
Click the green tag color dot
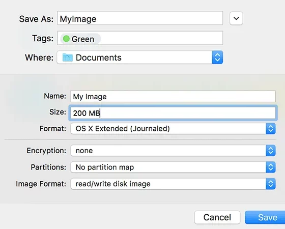pyautogui.click(x=66, y=39)
